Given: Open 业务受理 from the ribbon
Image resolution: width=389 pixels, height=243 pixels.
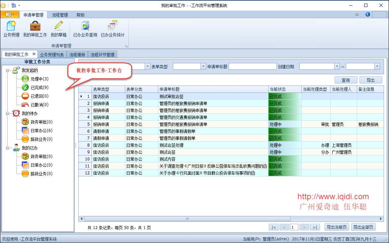Looking at the screenshot, I should pos(11,29).
